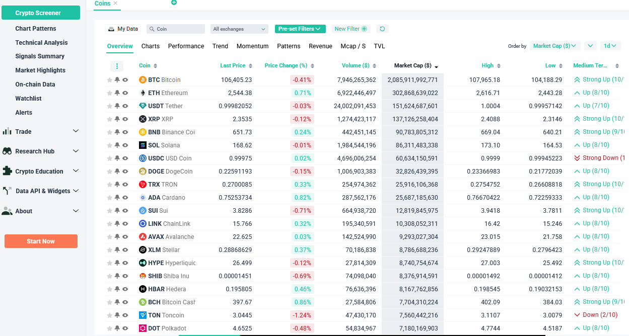The height and width of the screenshot is (336, 629).
Task: Toggle the eye icon for Stellar
Action: pyautogui.click(x=125, y=250)
